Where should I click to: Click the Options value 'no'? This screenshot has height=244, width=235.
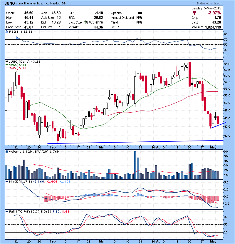click(140, 13)
